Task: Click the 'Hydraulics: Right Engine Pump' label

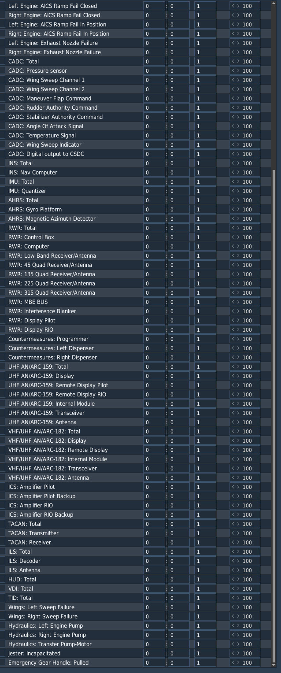Action: 47,635
